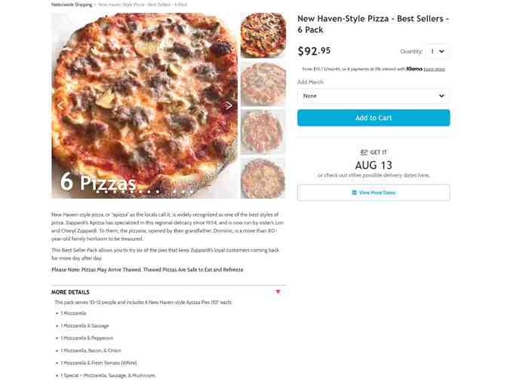Select the fourth pizza thumbnail

[x=263, y=178]
